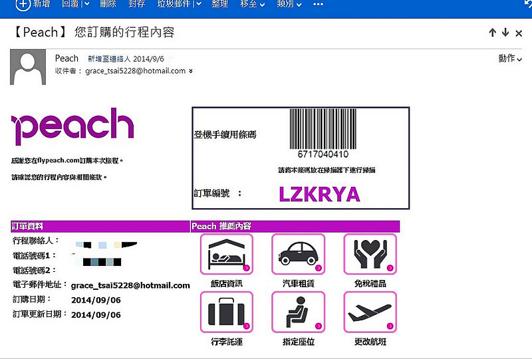Click archive (封存) in the toolbar

tap(137, 4)
